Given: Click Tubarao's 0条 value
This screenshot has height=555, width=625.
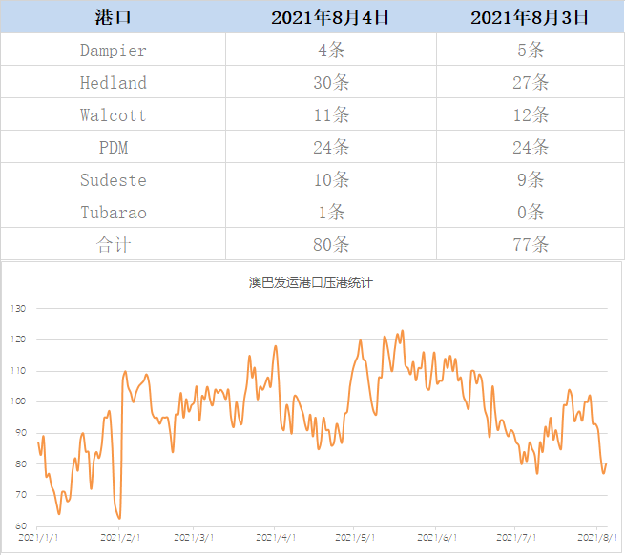Looking at the screenshot, I should (531, 213).
